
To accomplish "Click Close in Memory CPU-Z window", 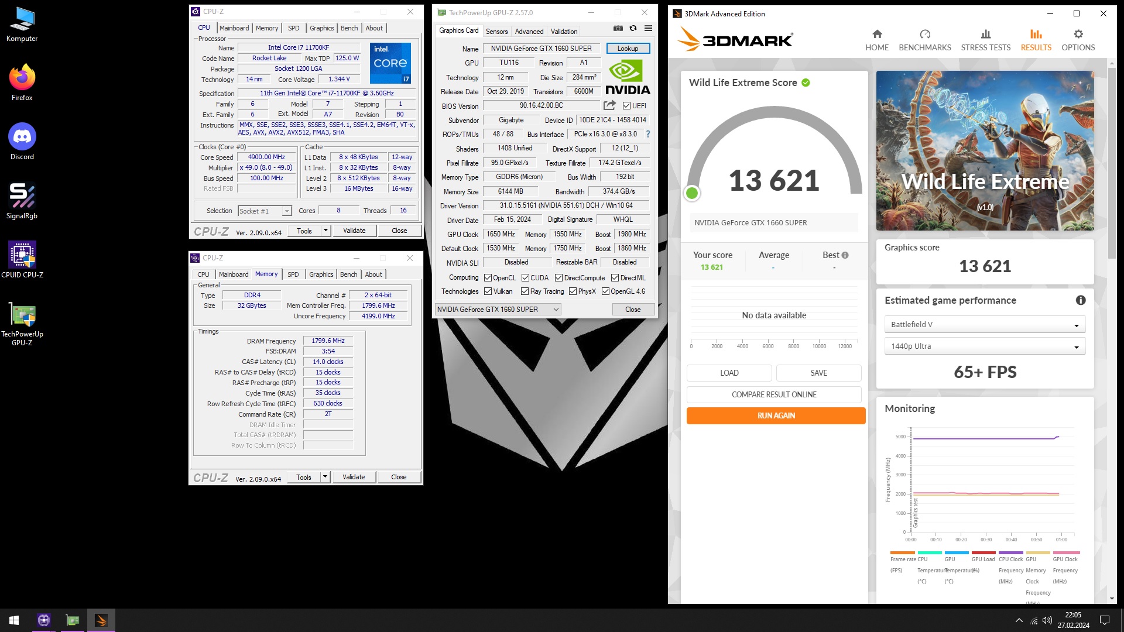I will point(399,477).
